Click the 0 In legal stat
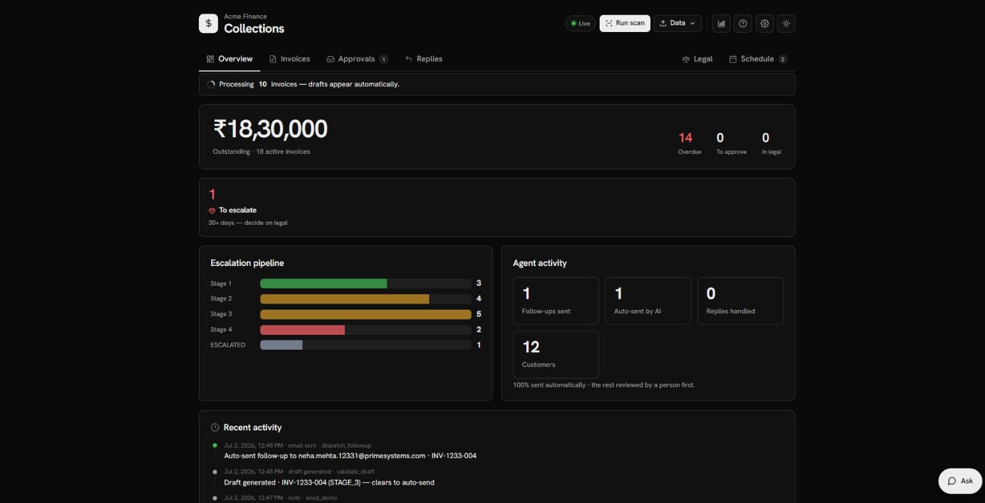Viewport: 985px width, 503px height. 771,143
